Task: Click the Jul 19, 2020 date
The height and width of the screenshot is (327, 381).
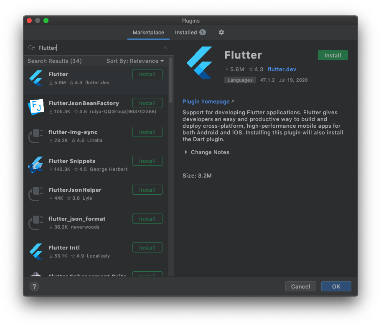Action: [293, 80]
